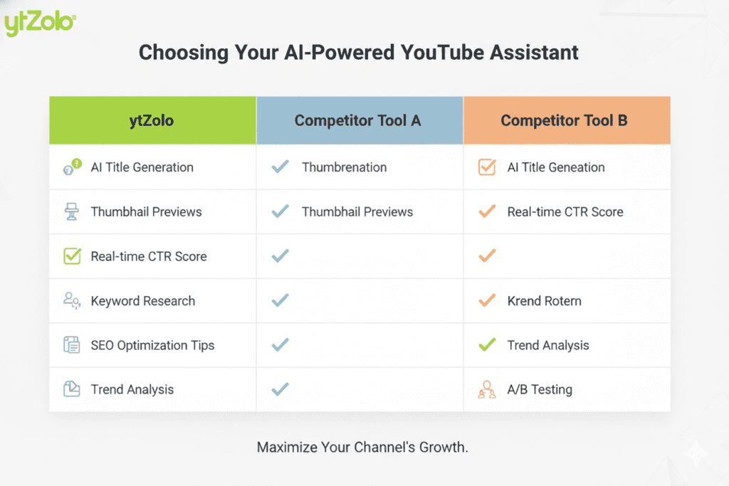The width and height of the screenshot is (729, 486).
Task: Click the SEO Optimization Tips label
Action: coord(152,345)
